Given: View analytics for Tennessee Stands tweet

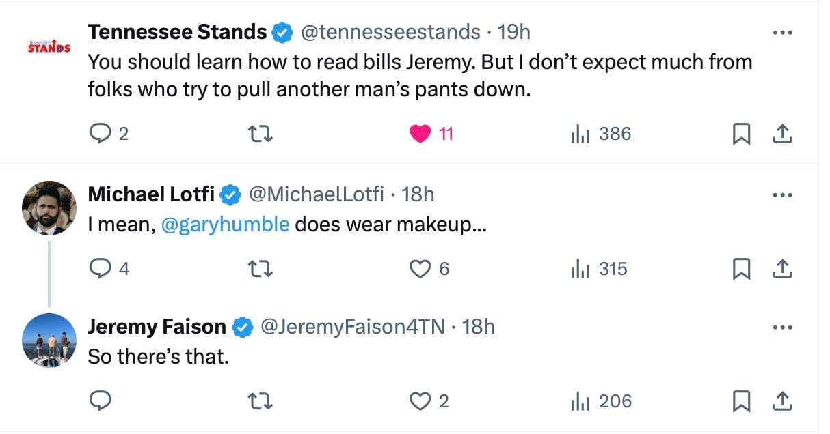Looking at the screenshot, I should click(580, 134).
